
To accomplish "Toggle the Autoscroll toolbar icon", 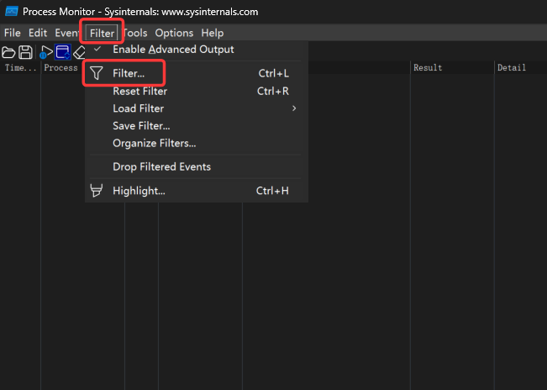I will (x=62, y=52).
